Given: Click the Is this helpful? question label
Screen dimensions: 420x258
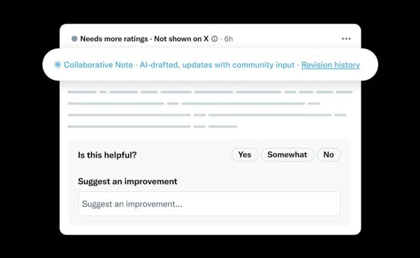Looking at the screenshot, I should tap(107, 155).
